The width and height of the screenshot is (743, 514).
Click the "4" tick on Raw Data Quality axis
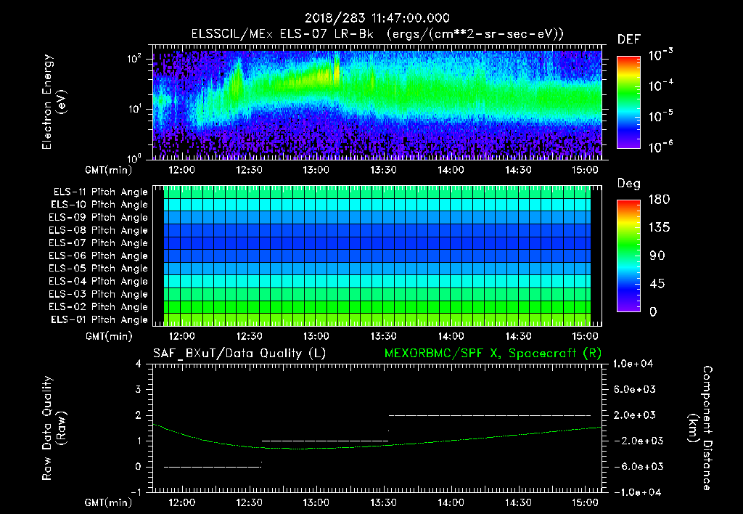139,364
